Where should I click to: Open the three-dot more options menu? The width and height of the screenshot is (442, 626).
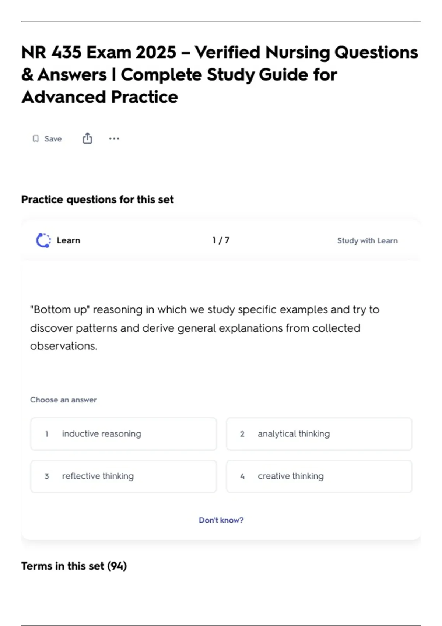click(114, 138)
